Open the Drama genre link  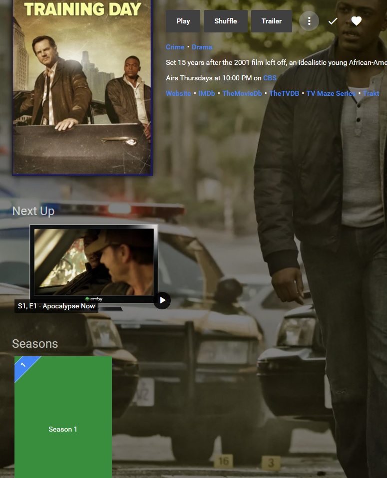(x=202, y=47)
